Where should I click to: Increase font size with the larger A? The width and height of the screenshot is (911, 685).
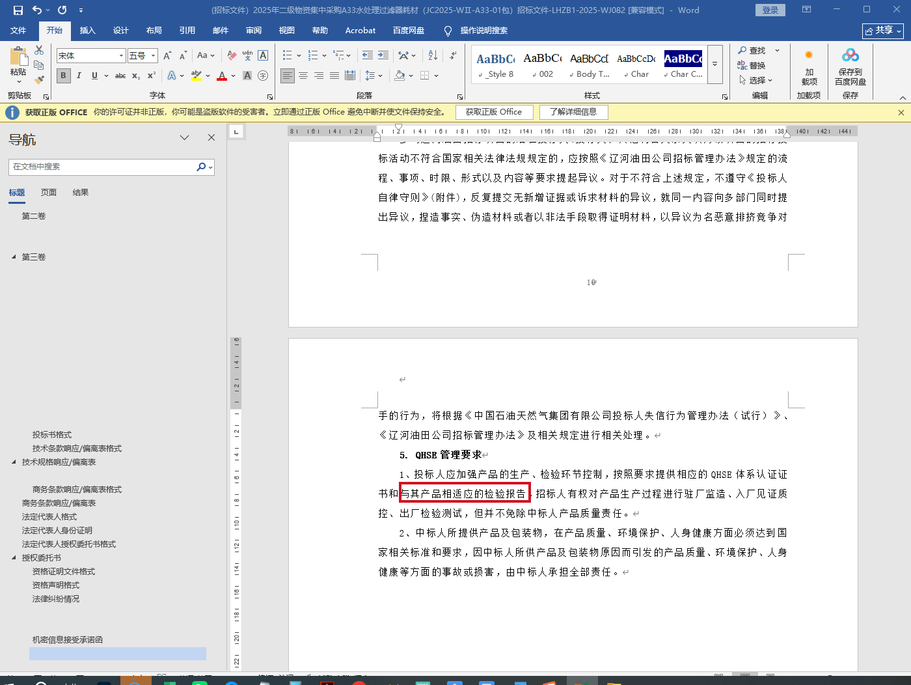[x=167, y=56]
